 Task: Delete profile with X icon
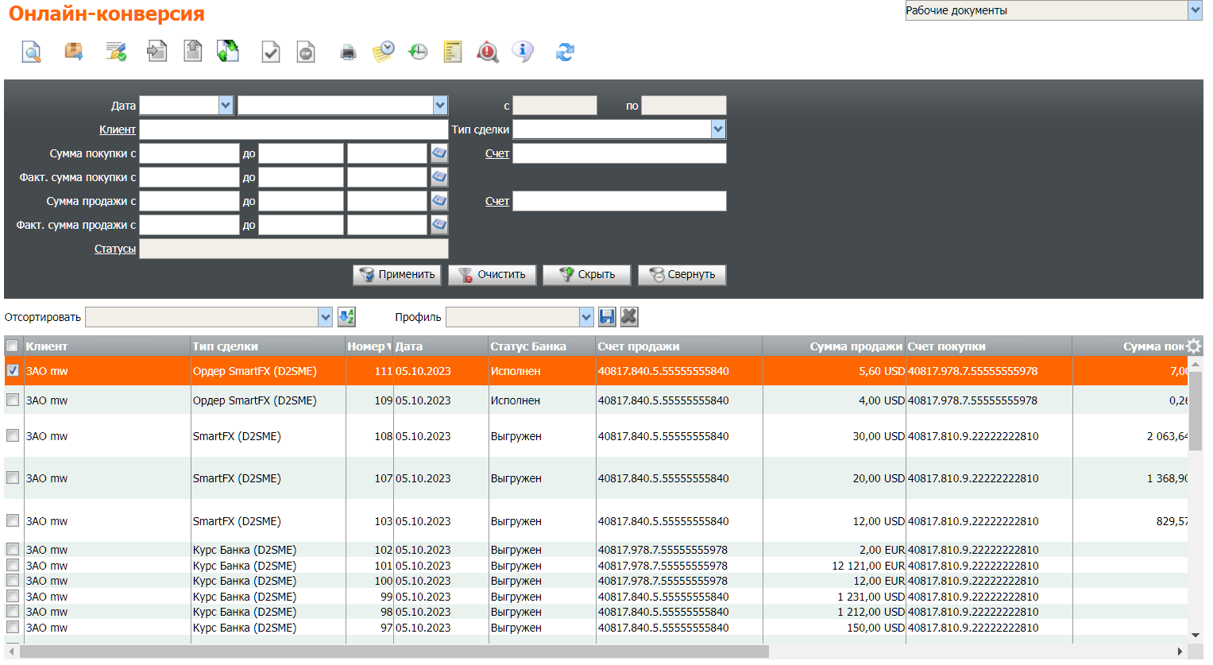click(x=629, y=317)
